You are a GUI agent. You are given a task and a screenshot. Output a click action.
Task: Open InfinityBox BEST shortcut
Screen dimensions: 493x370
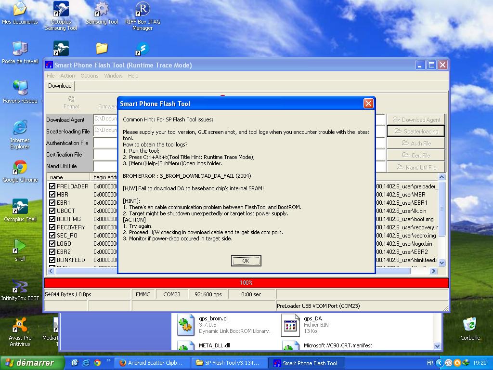pos(20,290)
